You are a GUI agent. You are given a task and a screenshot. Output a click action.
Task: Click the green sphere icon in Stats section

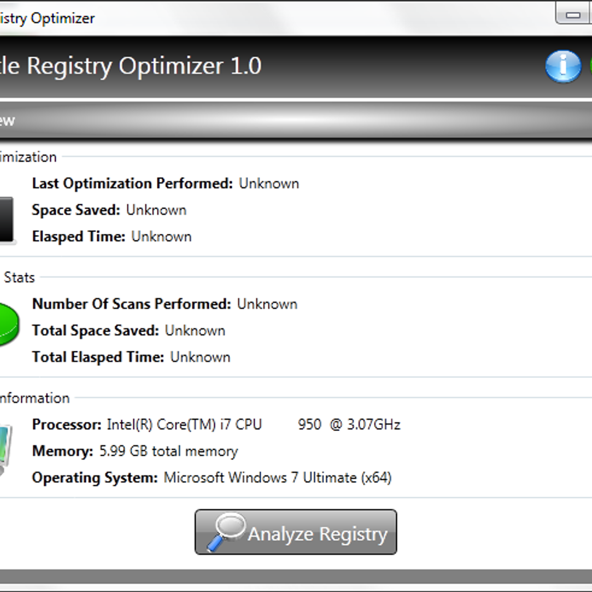(6, 323)
